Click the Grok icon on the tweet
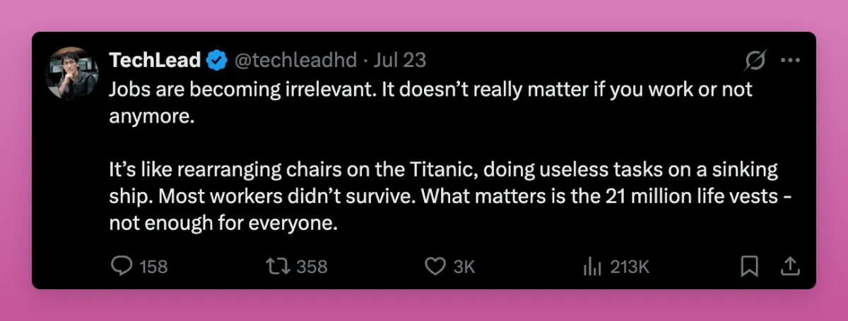Image resolution: width=848 pixels, height=321 pixels. tap(755, 61)
